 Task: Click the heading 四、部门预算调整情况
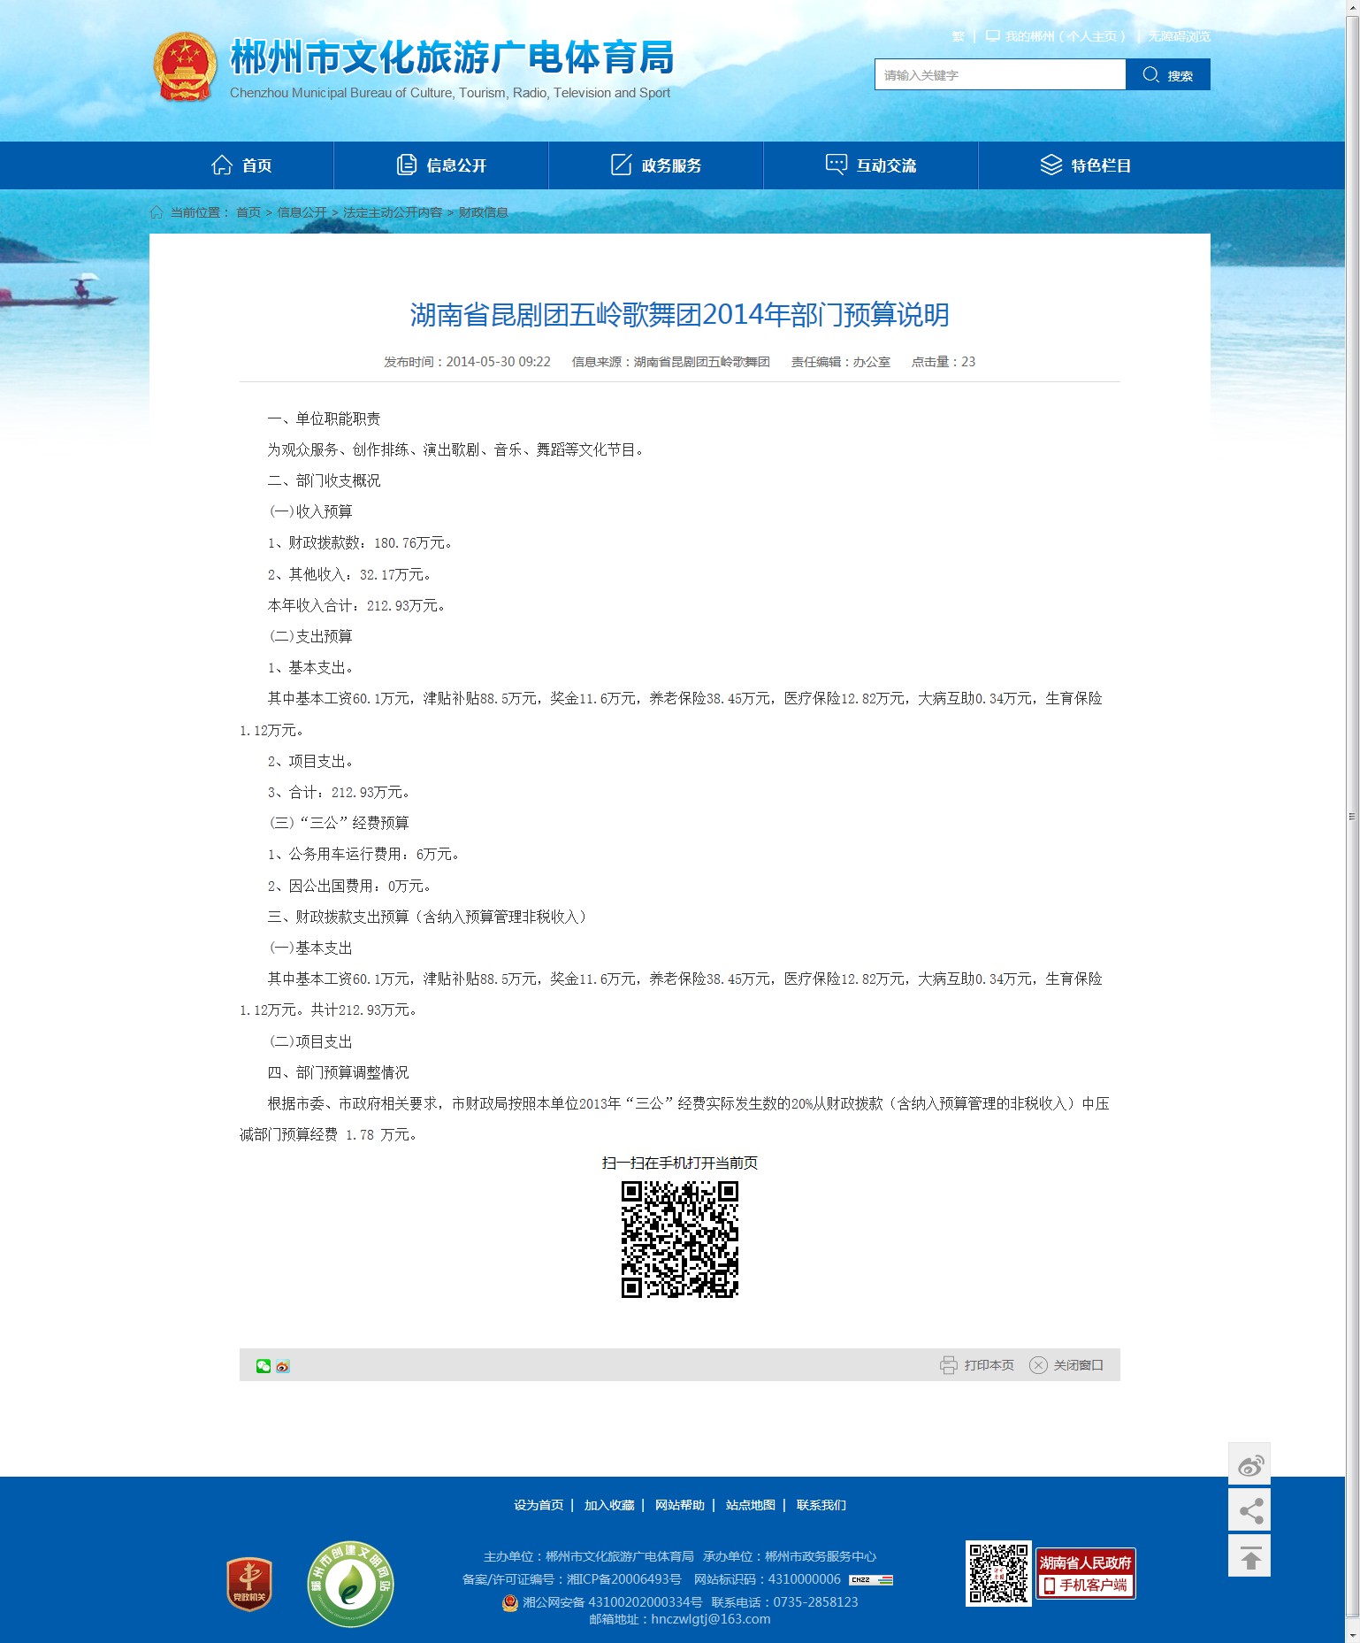[338, 1073]
